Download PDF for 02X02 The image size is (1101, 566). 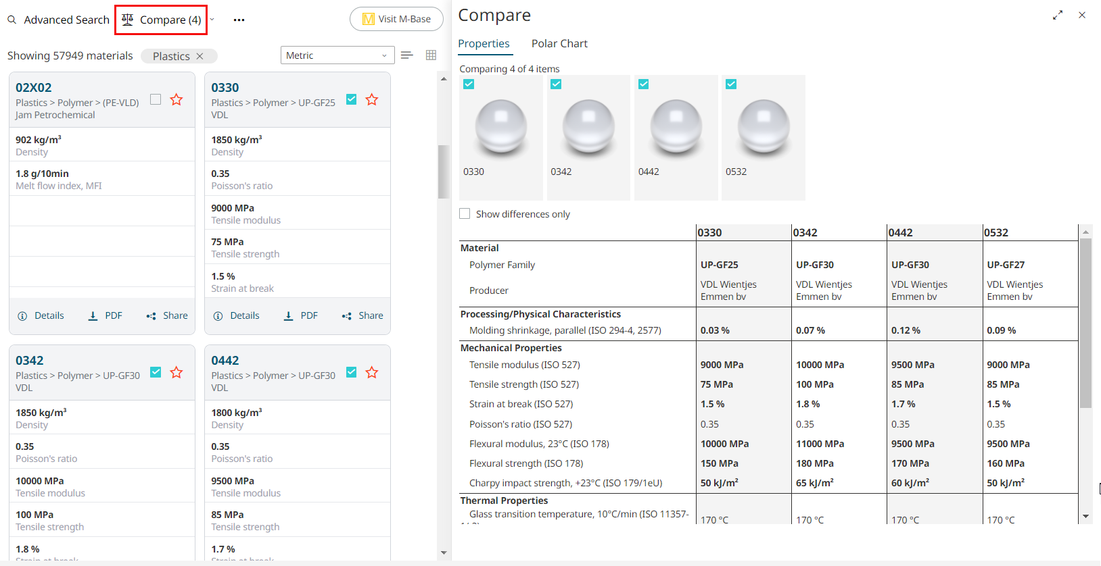click(105, 315)
